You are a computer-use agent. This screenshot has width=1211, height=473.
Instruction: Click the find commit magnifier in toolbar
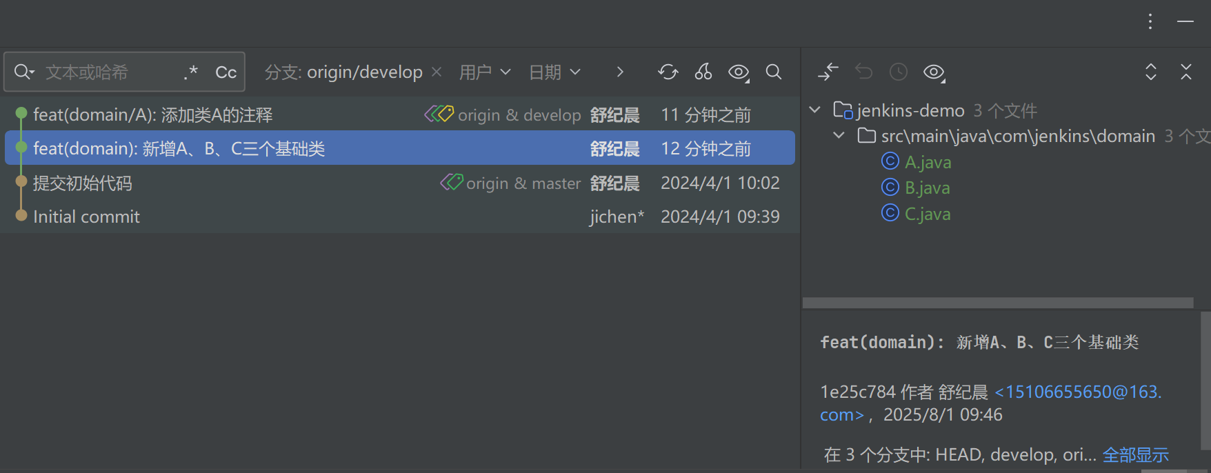tap(774, 72)
